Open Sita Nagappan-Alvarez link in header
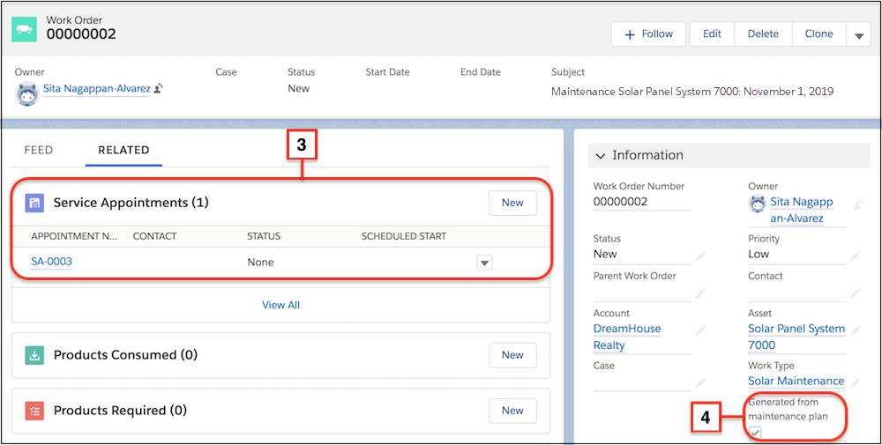The width and height of the screenshot is (882, 445). (x=97, y=88)
